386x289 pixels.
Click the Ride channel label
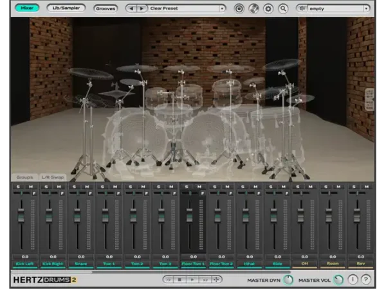click(277, 264)
